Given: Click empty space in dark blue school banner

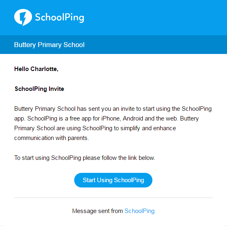Looking at the screenshot, I should [156, 45].
